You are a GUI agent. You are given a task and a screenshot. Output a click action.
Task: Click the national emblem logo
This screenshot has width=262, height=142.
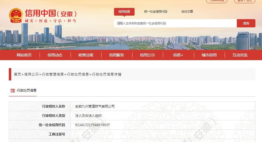[16, 16]
